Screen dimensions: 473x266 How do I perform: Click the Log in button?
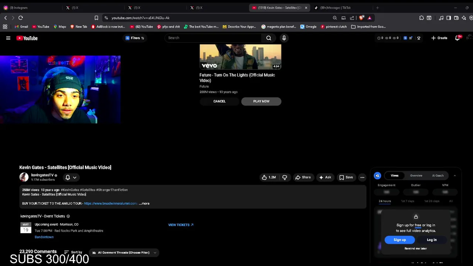[432, 240]
